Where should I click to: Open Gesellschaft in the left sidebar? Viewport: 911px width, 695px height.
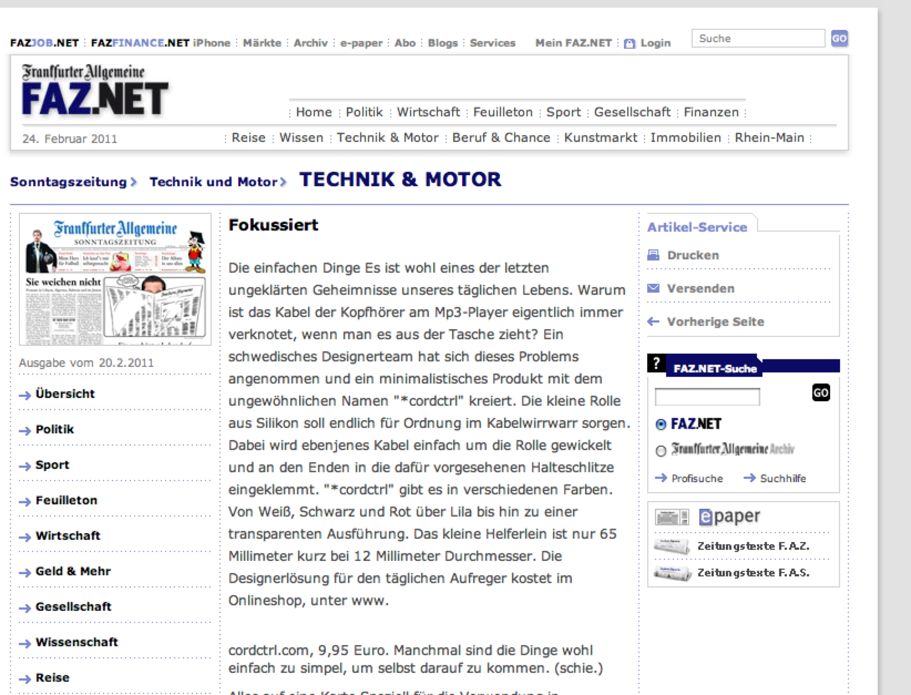(x=73, y=606)
